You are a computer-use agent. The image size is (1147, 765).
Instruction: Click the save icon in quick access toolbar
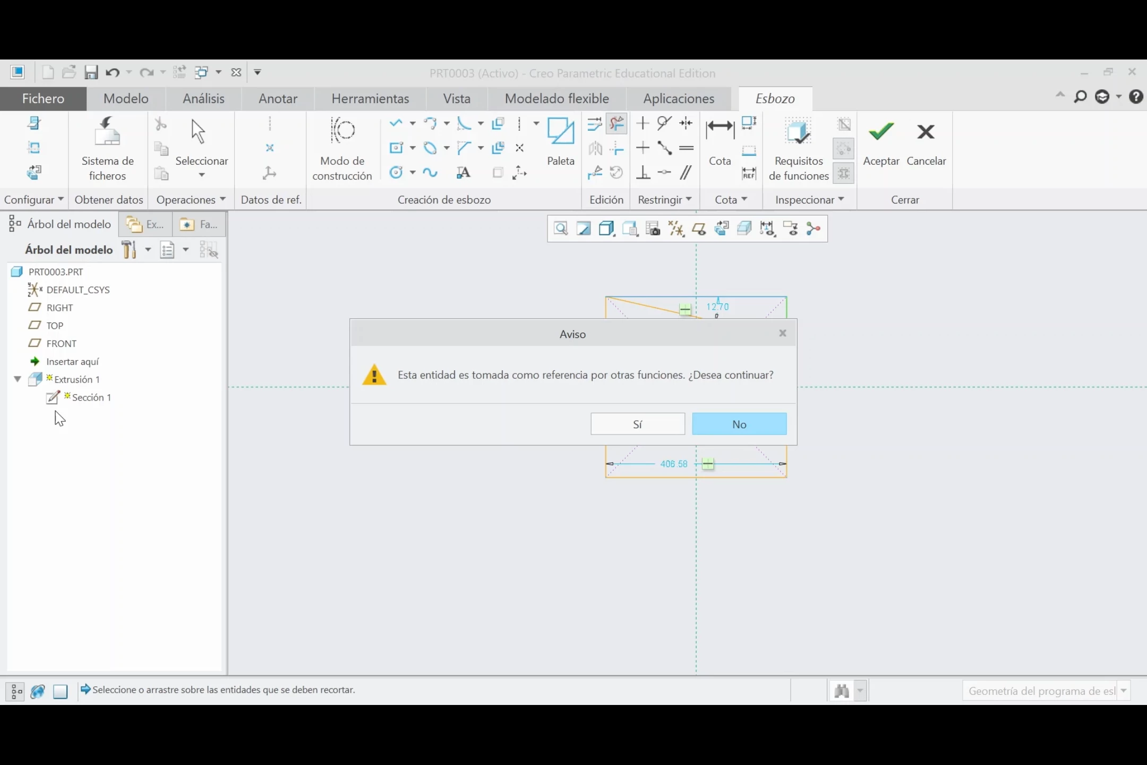pyautogui.click(x=91, y=72)
